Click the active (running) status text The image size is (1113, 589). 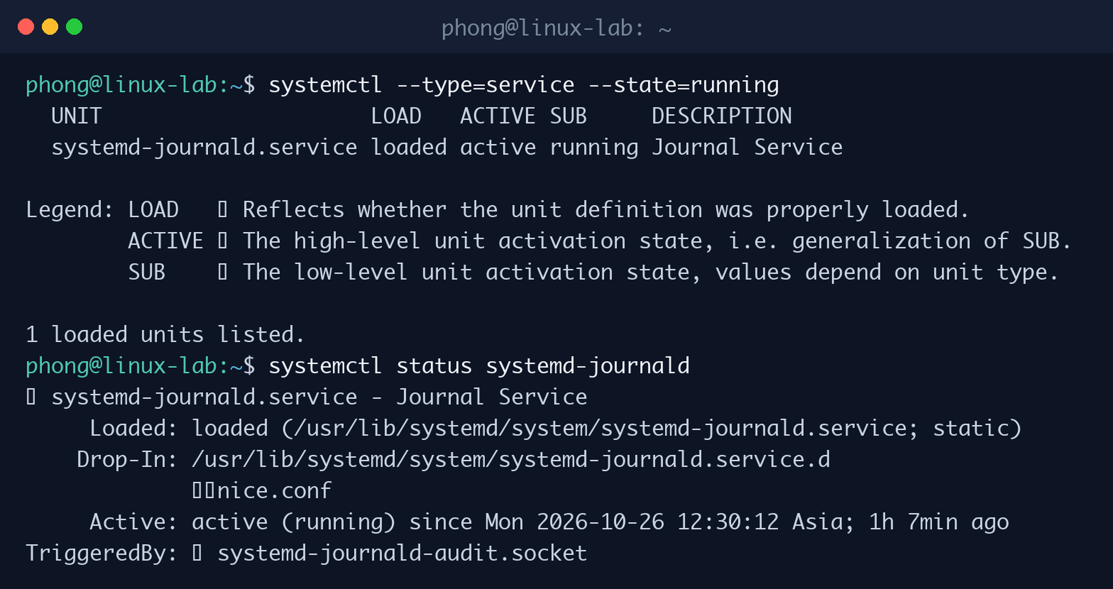[293, 522]
